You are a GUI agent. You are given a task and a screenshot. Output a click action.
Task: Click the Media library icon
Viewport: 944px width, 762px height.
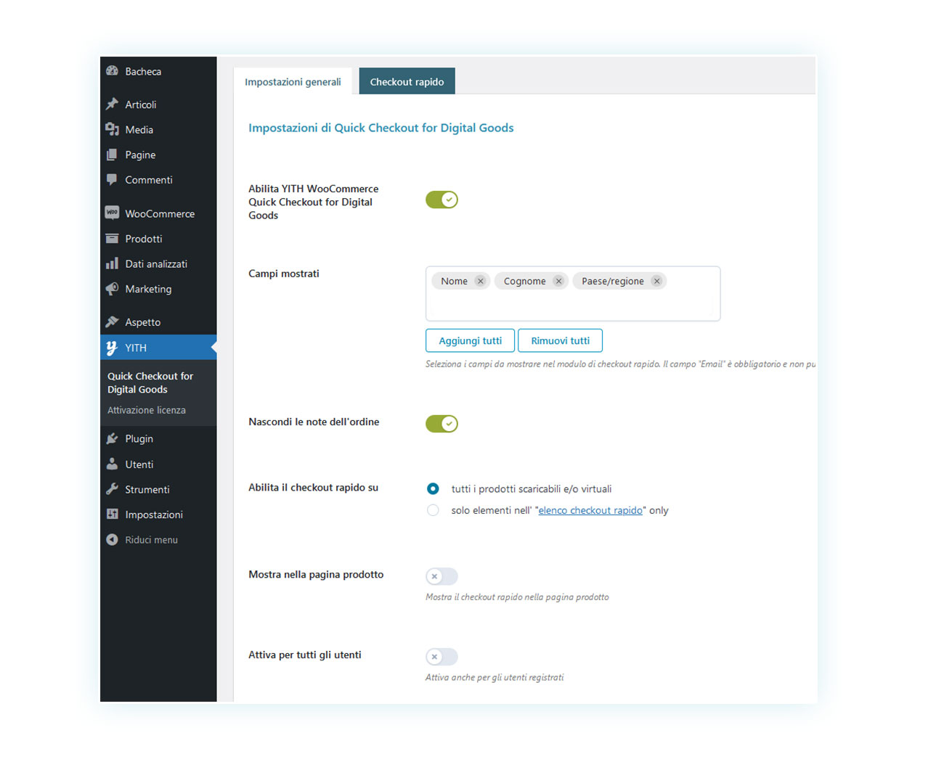[x=112, y=129]
